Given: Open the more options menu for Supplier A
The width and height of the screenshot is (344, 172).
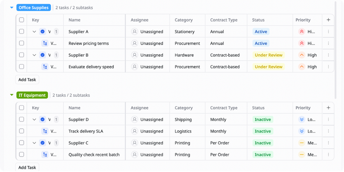Looking at the screenshot, I should pyautogui.click(x=328, y=31).
